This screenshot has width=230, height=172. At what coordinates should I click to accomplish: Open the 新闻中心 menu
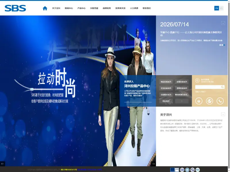click(69, 8)
